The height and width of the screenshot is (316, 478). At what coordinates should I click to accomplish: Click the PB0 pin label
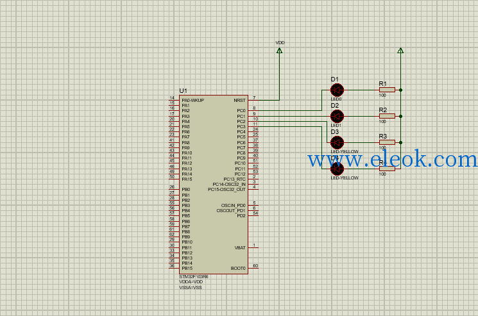point(186,189)
